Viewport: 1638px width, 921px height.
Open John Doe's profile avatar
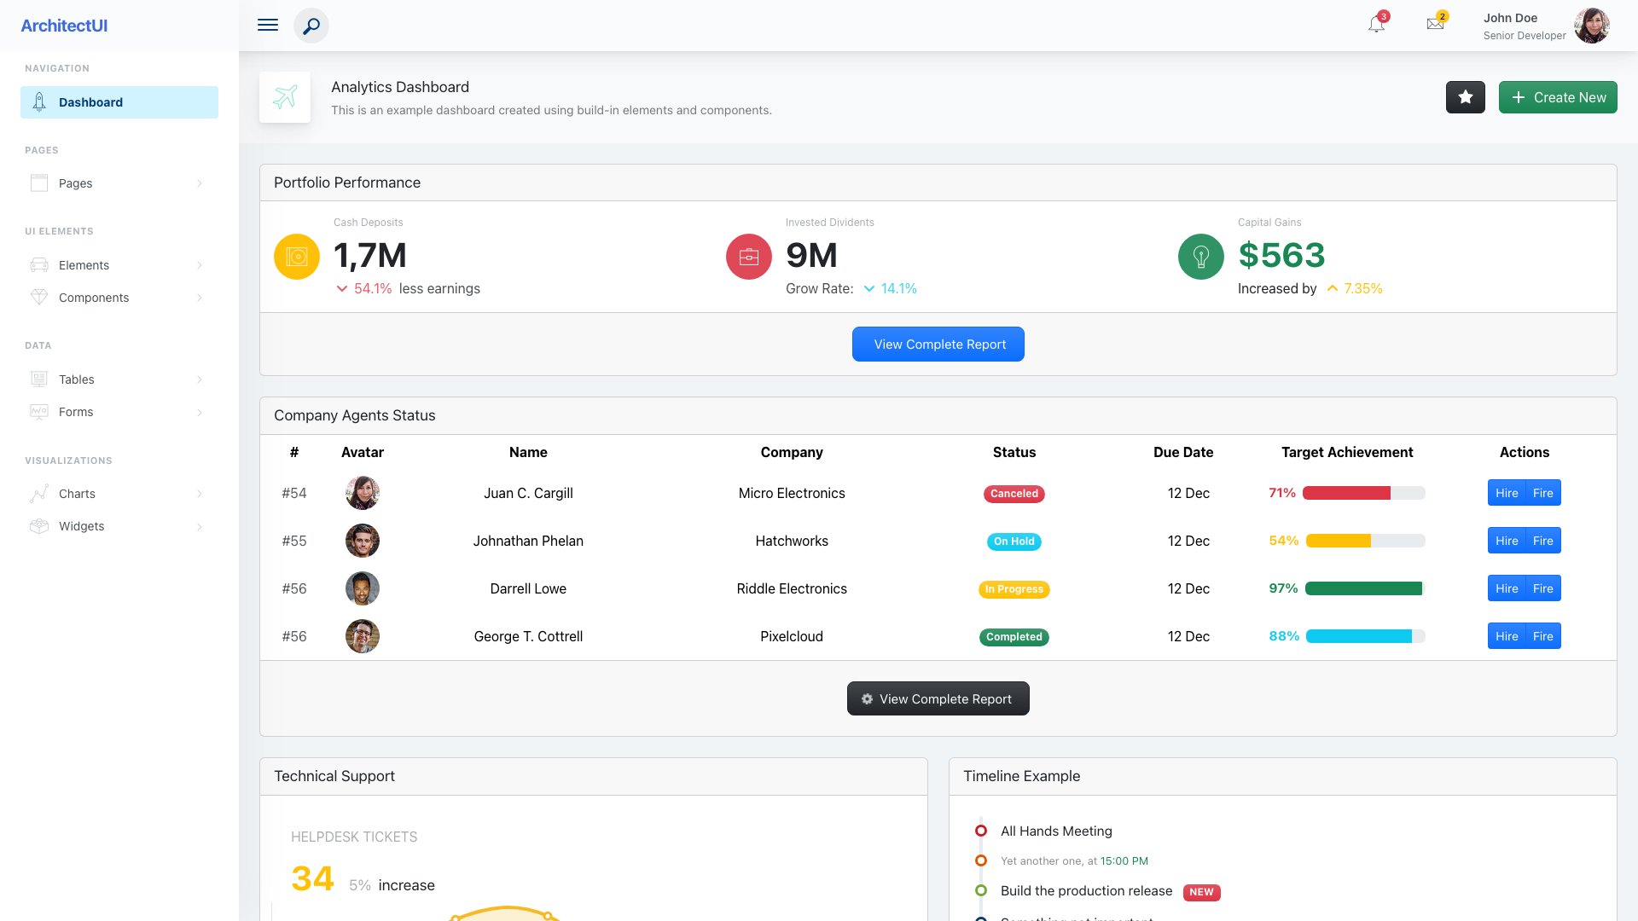(1591, 25)
